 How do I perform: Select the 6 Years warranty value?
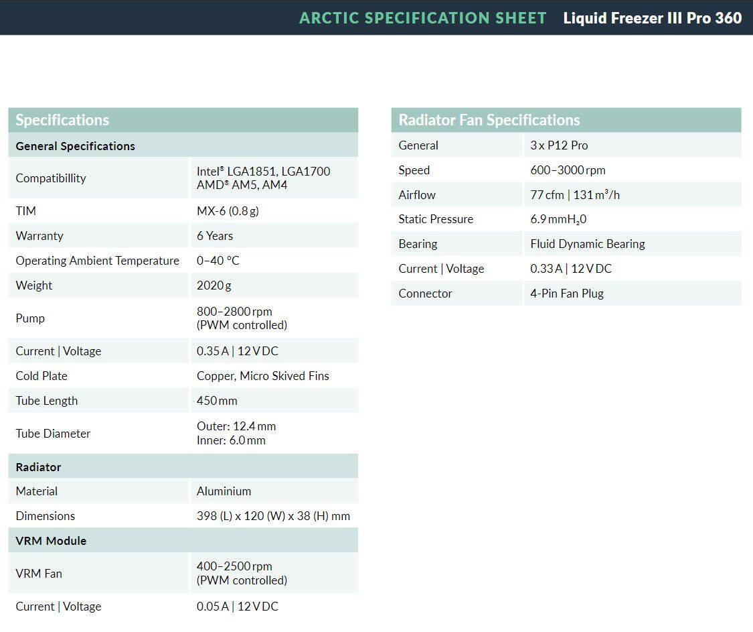click(x=215, y=236)
